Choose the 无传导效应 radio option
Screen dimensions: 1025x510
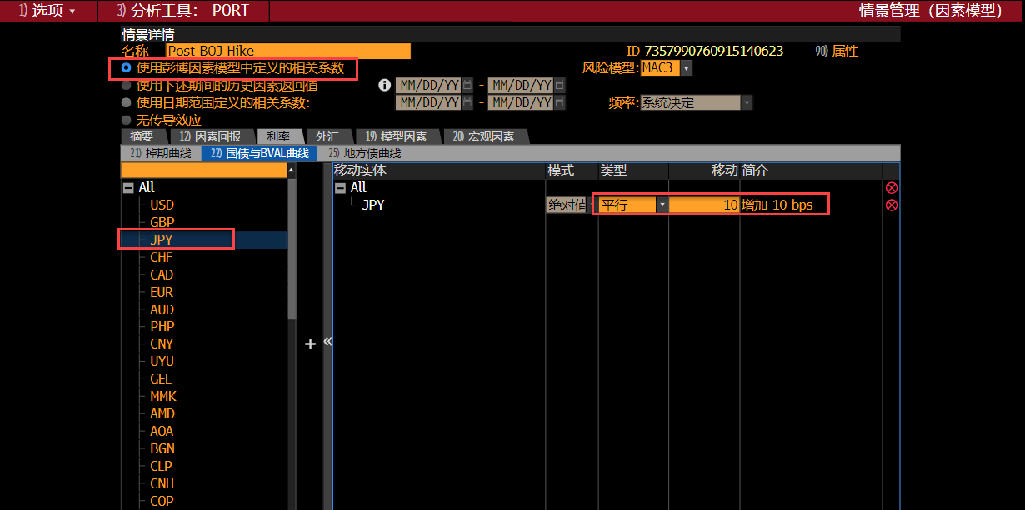127,120
